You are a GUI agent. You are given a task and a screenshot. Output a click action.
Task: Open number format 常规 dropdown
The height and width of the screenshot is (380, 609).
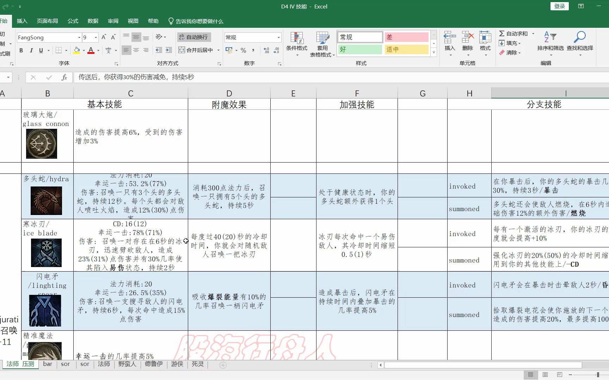(278, 37)
